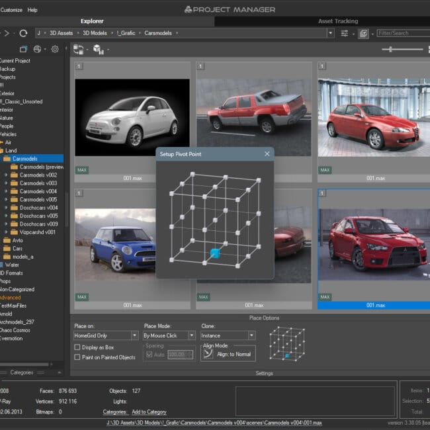The width and height of the screenshot is (430, 430).
Task: Open the Help menu
Action: 32,10
